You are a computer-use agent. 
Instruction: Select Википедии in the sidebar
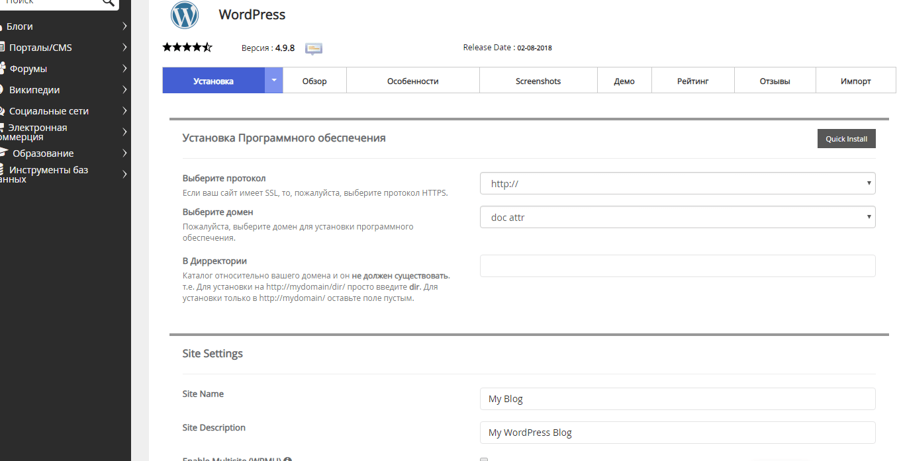(34, 90)
